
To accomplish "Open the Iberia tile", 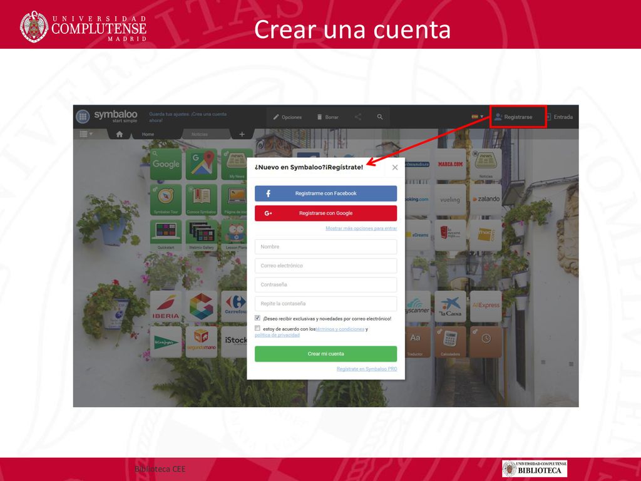I will click(x=165, y=306).
